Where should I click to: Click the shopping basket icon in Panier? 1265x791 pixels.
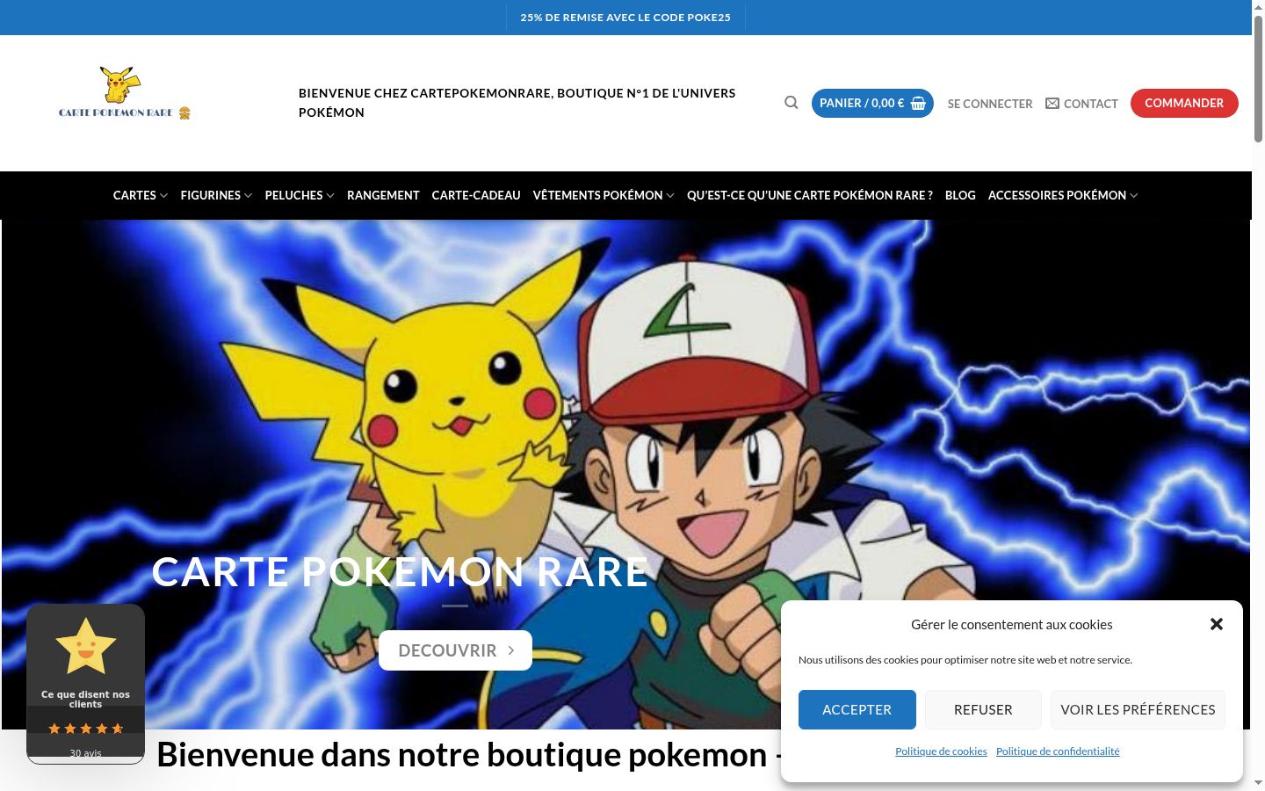coord(918,103)
